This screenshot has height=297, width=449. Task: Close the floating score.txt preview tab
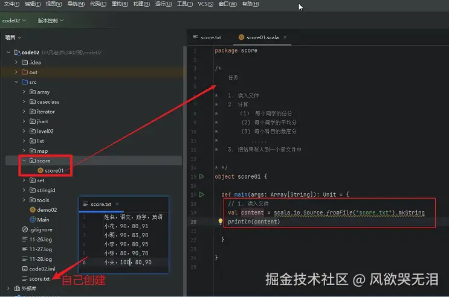(117, 204)
